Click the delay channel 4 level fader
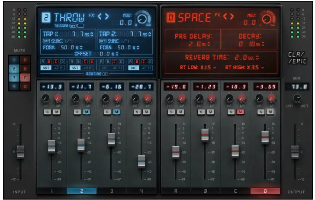The image size is (315, 200). click(x=141, y=161)
